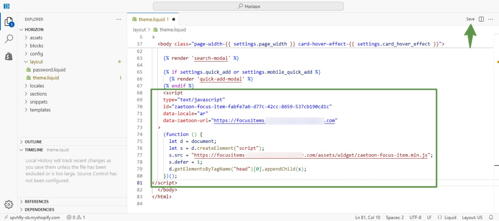Image resolution: width=499 pixels, height=221 pixels.
Task: Change indentation via Spaces: 2 status item
Action: pyautogui.click(x=395, y=217)
